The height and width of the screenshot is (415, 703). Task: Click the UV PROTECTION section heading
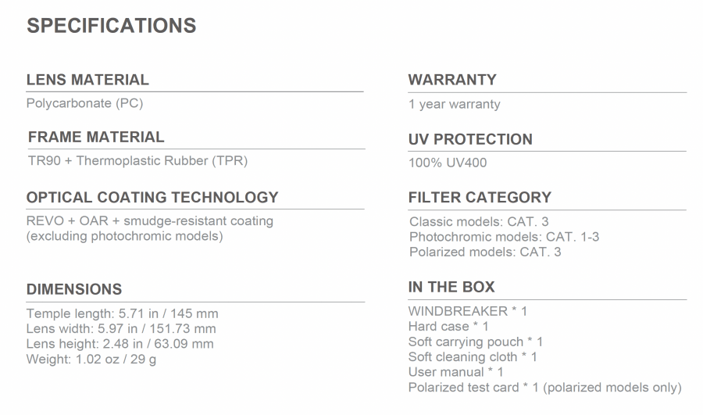pos(470,140)
